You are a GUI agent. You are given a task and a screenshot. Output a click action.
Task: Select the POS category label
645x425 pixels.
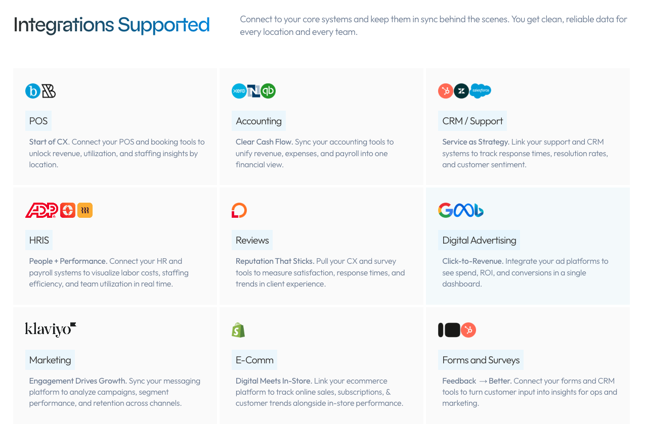click(x=38, y=121)
